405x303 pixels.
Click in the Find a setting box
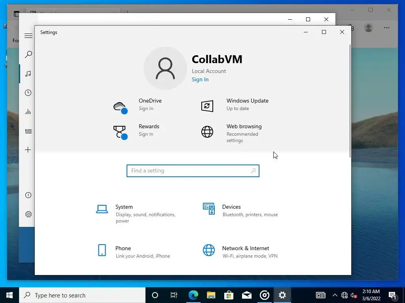(193, 171)
